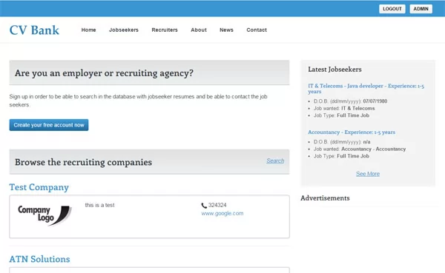
Task: Open the About menu item
Action: [199, 30]
